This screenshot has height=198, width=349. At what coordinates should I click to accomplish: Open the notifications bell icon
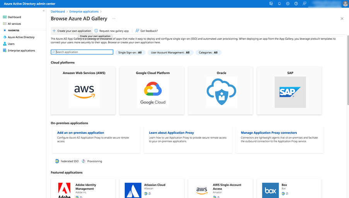click(279, 3)
